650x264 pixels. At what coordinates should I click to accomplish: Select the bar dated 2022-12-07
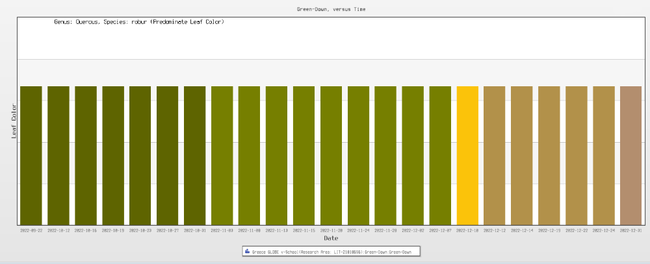point(440,156)
